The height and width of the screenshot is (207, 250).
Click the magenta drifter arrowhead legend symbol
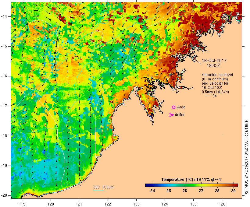pyautogui.click(x=171, y=115)
